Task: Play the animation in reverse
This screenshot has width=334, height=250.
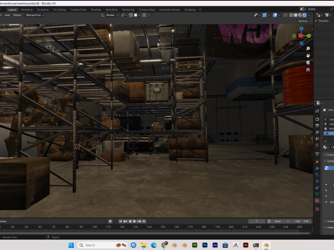Action: [x=130, y=222]
